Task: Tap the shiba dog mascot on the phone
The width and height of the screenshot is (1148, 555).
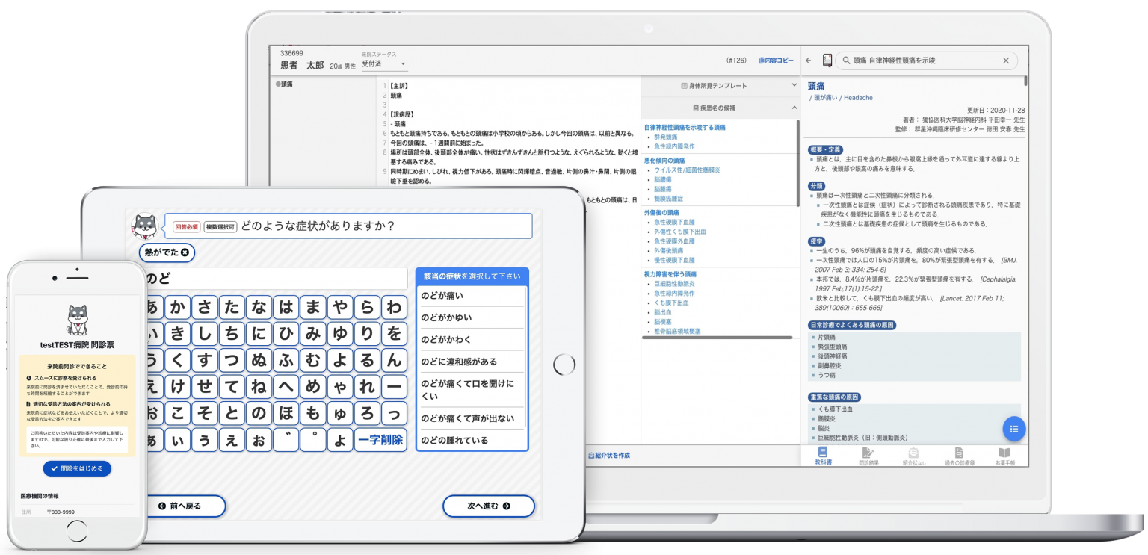Action: pyautogui.click(x=77, y=320)
